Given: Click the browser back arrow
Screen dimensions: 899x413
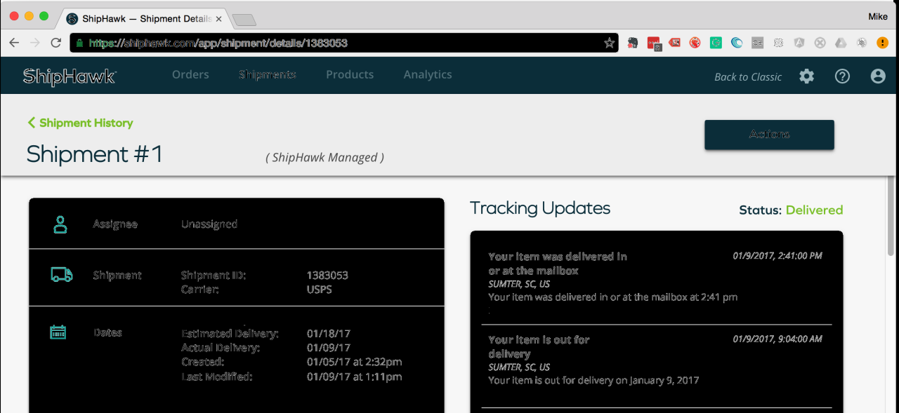Looking at the screenshot, I should 14,43.
